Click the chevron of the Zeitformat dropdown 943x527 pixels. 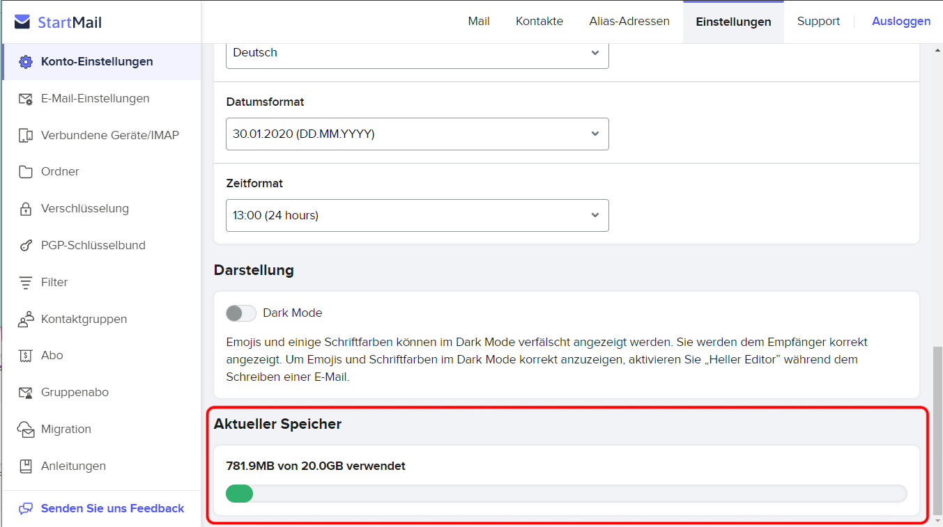click(x=595, y=215)
